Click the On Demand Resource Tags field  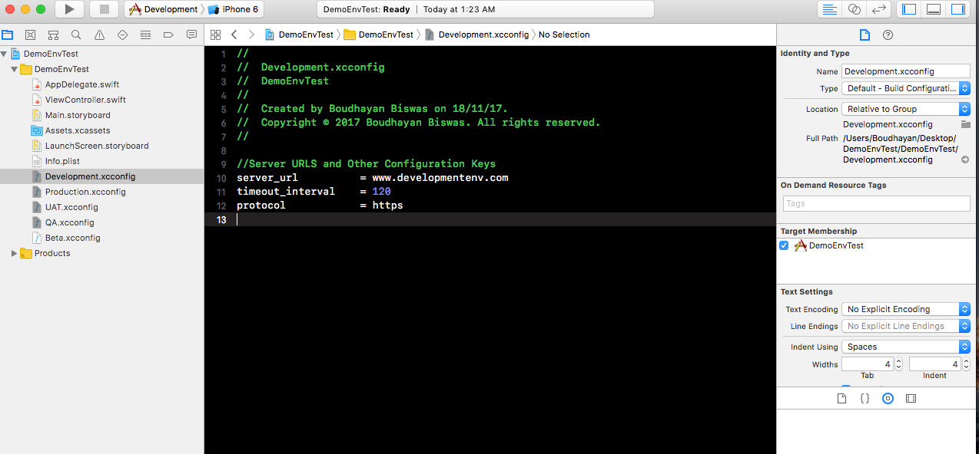(877, 203)
